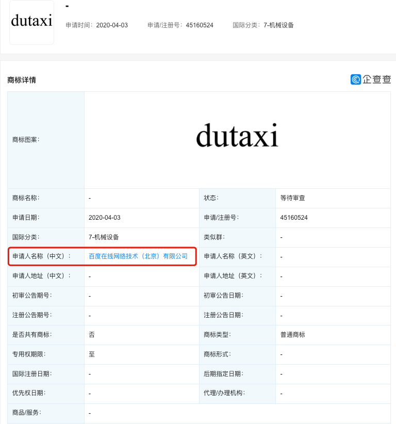Click the 代理/办理机构 label

click(x=224, y=393)
